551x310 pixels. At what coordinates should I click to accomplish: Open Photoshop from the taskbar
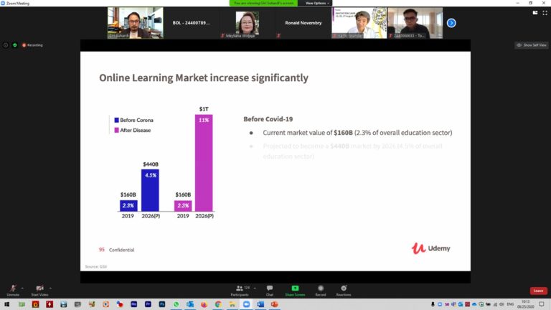pyautogui.click(x=162, y=304)
